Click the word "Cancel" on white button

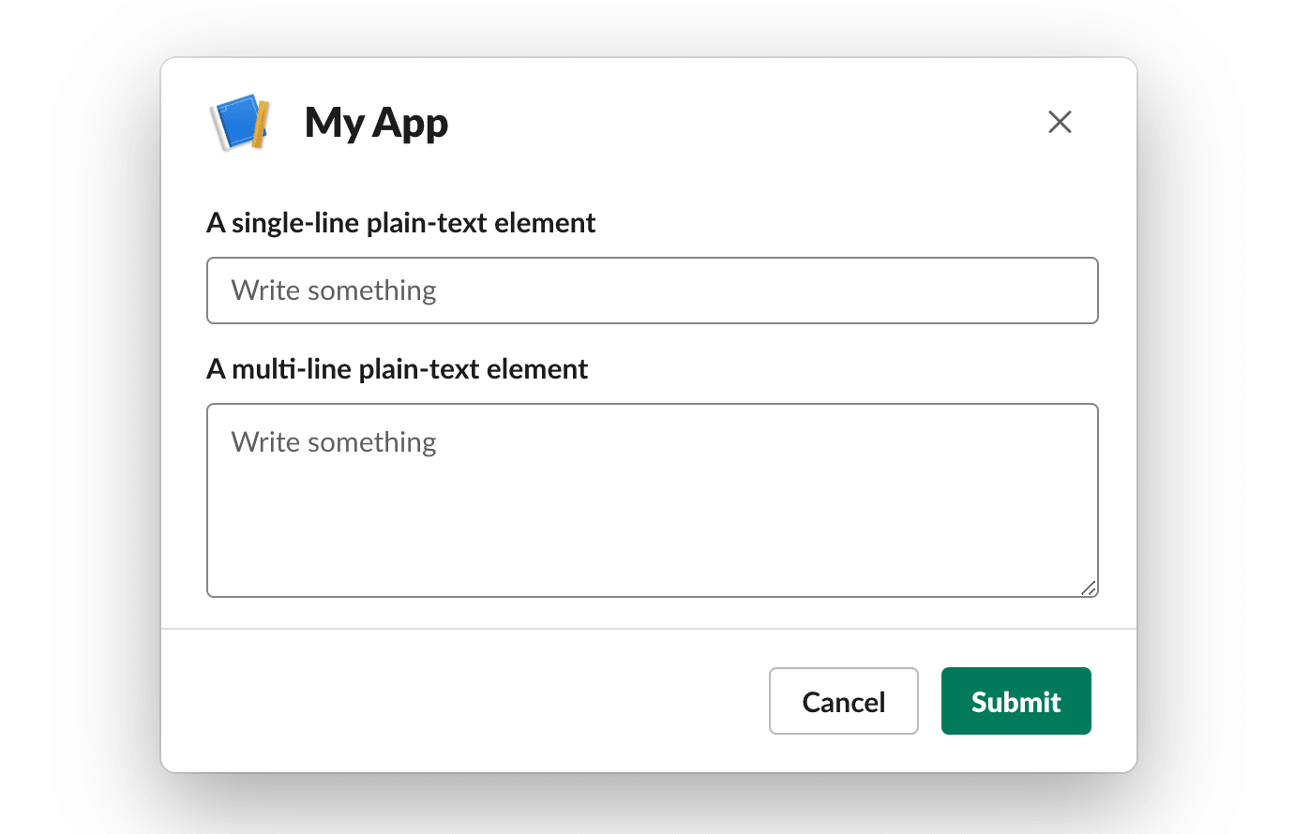click(843, 702)
